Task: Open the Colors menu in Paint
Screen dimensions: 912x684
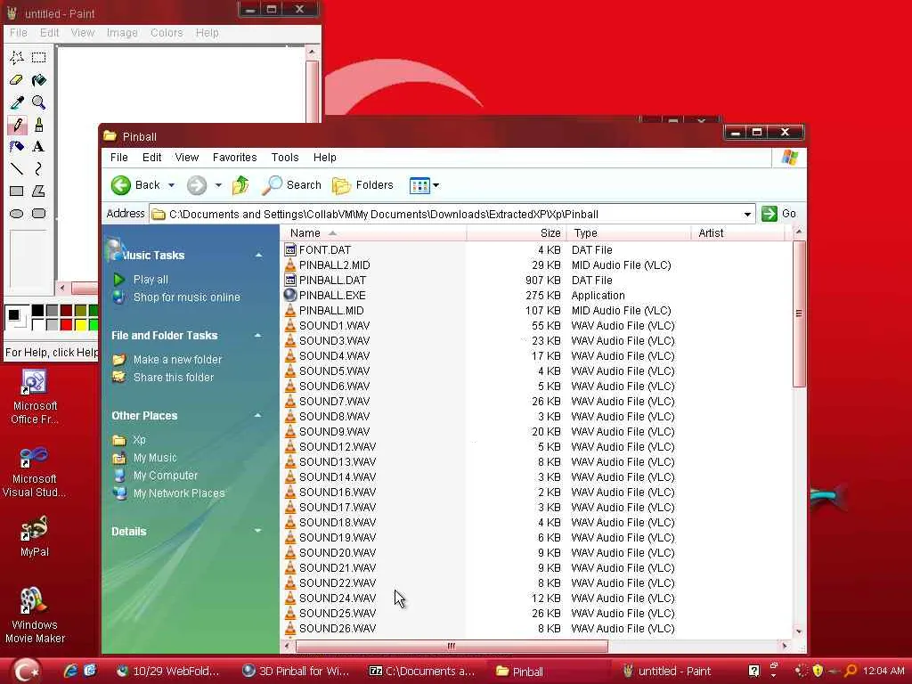Action: click(167, 33)
